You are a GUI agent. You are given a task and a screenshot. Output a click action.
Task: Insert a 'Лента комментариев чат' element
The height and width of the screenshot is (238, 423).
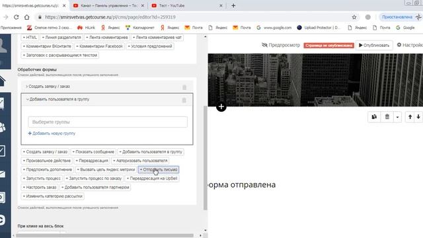tap(157, 37)
